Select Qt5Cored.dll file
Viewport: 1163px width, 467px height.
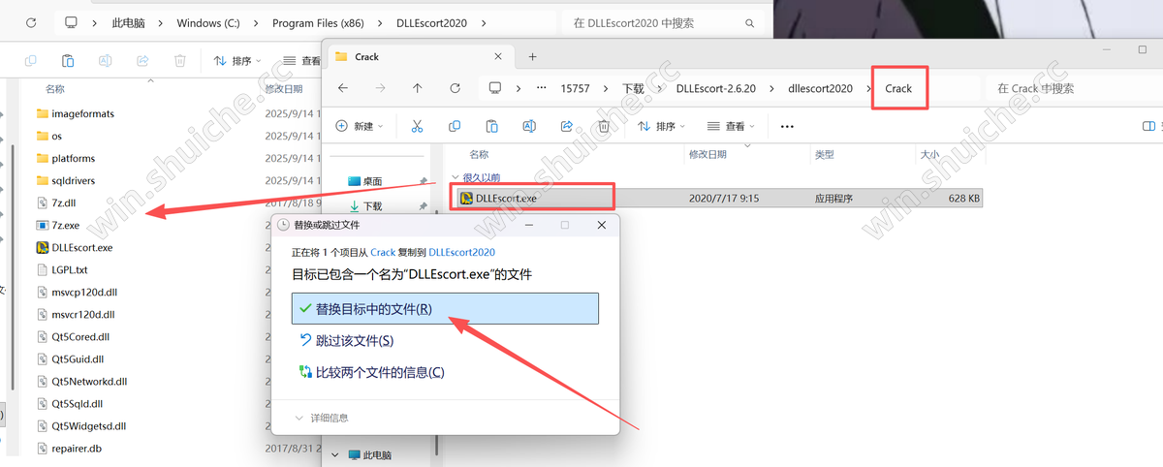(x=79, y=336)
